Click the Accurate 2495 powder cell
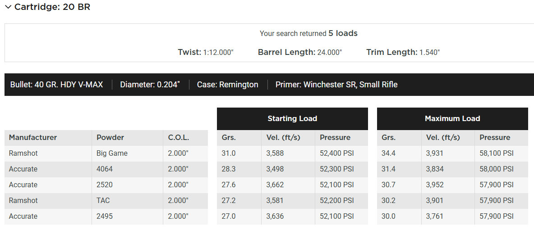This screenshot has width=534, height=230. tap(127, 216)
